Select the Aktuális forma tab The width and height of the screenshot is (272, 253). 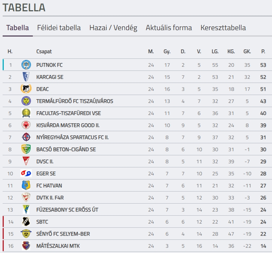tap(169, 28)
